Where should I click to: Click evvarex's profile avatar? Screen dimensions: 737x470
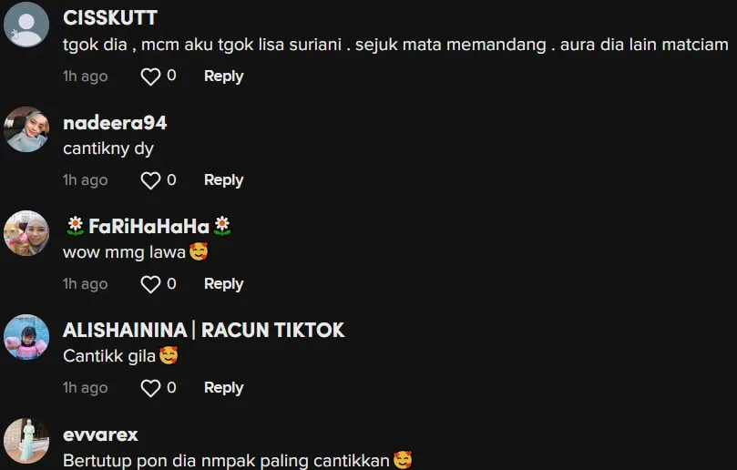coord(26,441)
